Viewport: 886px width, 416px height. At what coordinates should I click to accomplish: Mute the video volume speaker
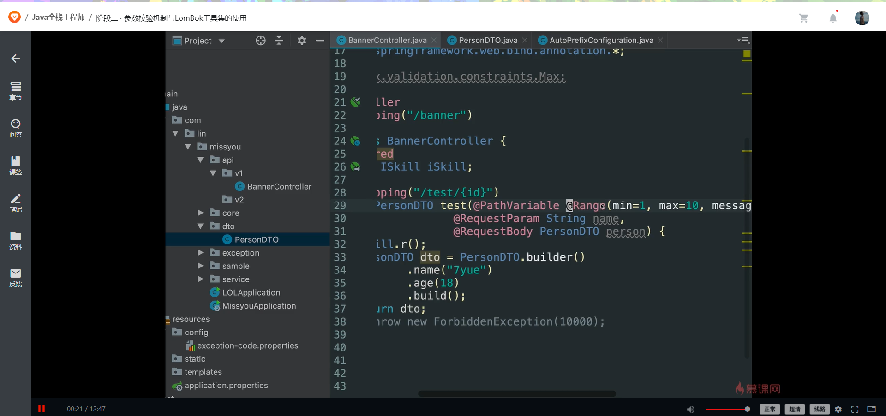coord(690,409)
